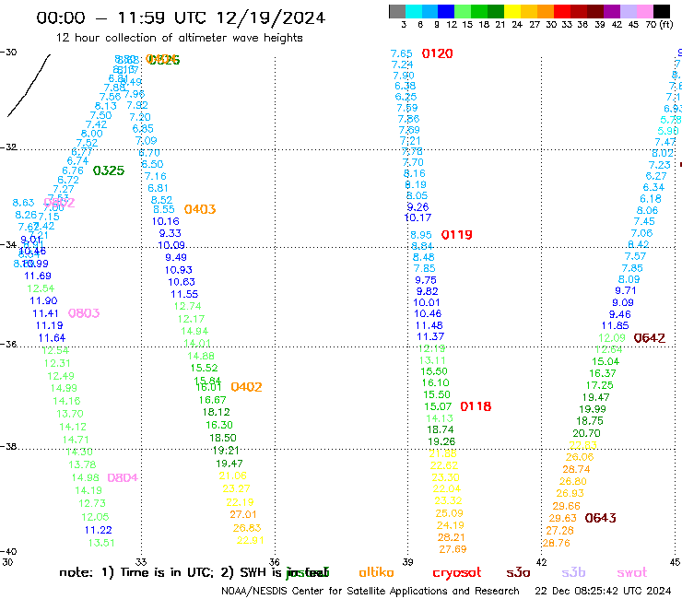Screen dimensions: 682x599
Task: Click the red 0120 pass time label
Action: 437,53
